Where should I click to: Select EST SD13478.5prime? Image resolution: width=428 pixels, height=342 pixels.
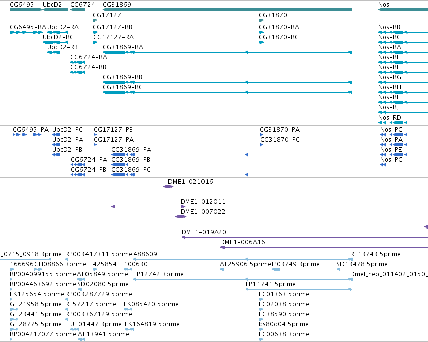point(362,264)
